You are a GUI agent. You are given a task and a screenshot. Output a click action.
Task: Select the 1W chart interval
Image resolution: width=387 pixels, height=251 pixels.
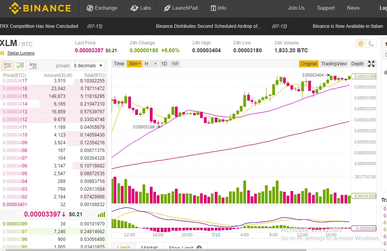coord(175,64)
